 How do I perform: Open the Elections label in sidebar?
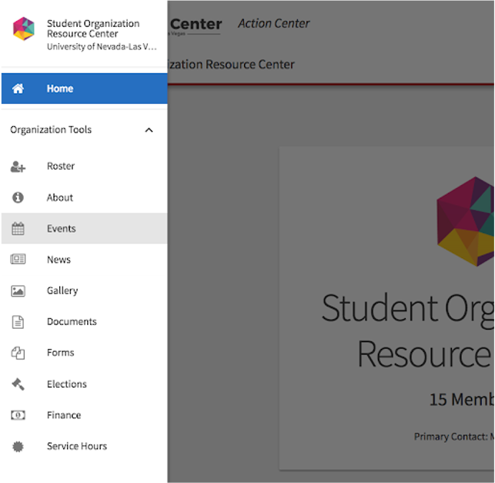click(x=67, y=384)
